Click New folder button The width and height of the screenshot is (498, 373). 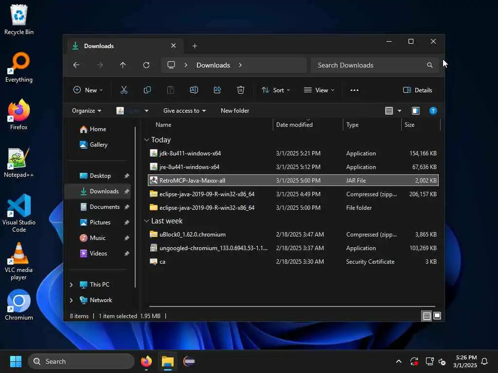235,111
